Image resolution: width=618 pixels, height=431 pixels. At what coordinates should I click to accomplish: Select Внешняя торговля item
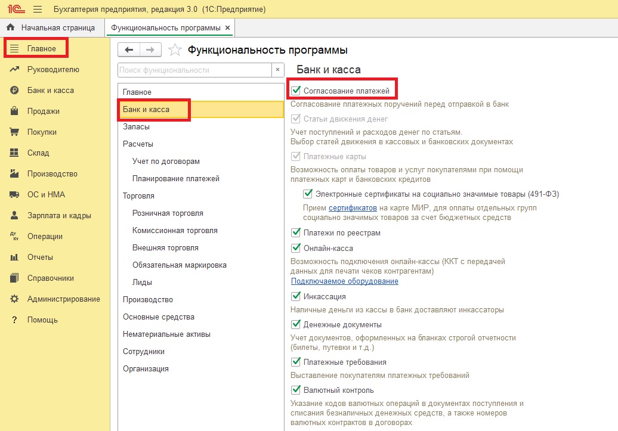(200, 248)
